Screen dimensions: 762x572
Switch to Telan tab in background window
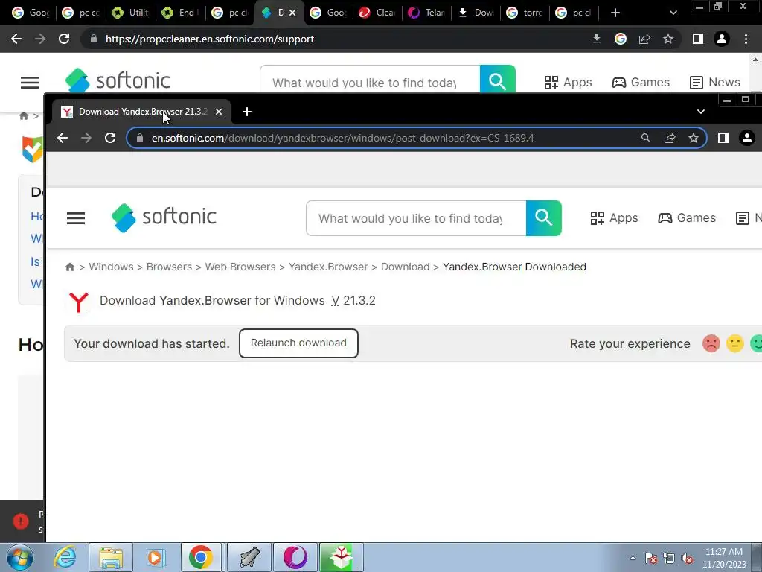[426, 13]
